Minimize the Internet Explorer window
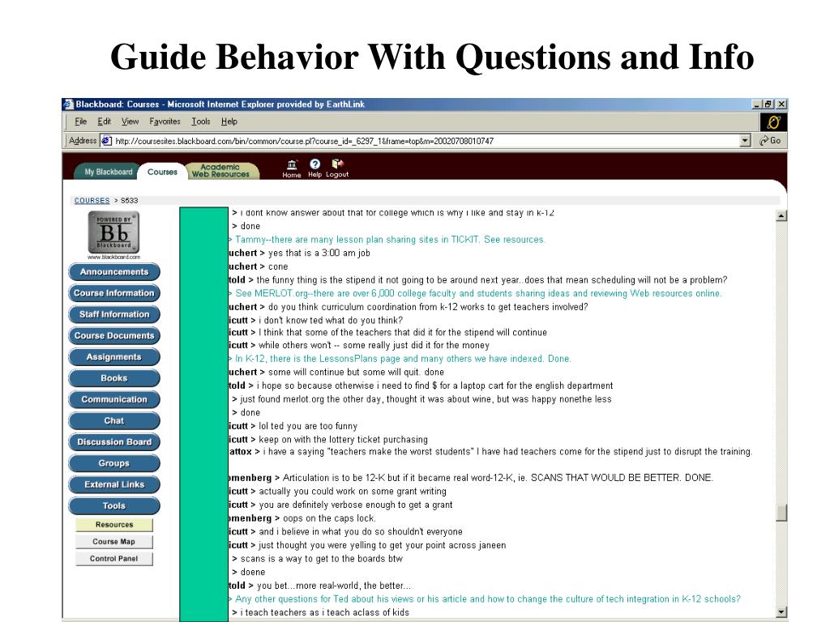This screenshot has height=622, width=830. click(x=757, y=104)
